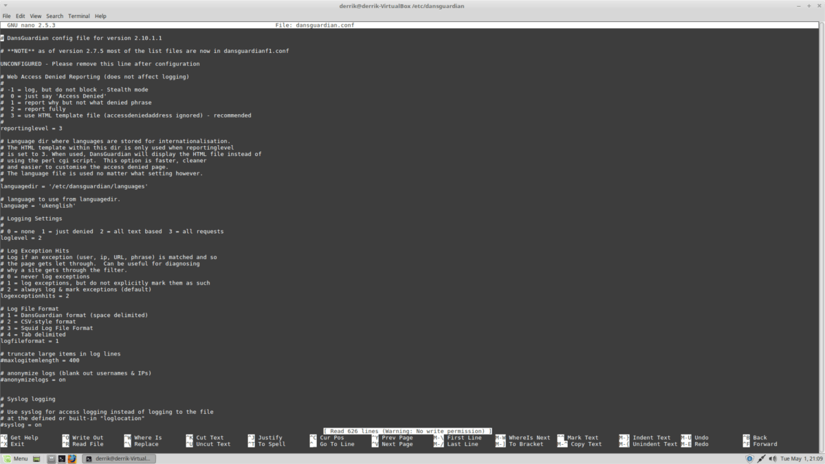Click the 'Read File' nano shortcut label
This screenshot has height=464, width=825.
coord(88,444)
